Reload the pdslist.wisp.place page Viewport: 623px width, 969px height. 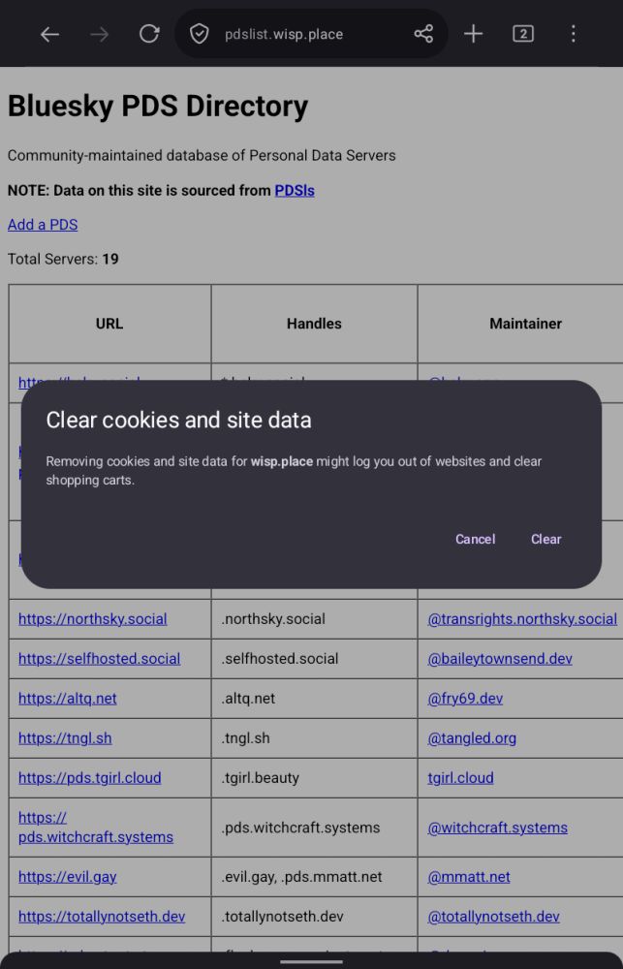(148, 34)
